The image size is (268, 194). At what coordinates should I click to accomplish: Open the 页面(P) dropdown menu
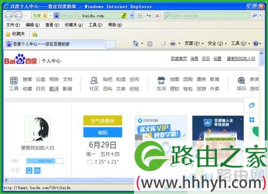(194, 43)
